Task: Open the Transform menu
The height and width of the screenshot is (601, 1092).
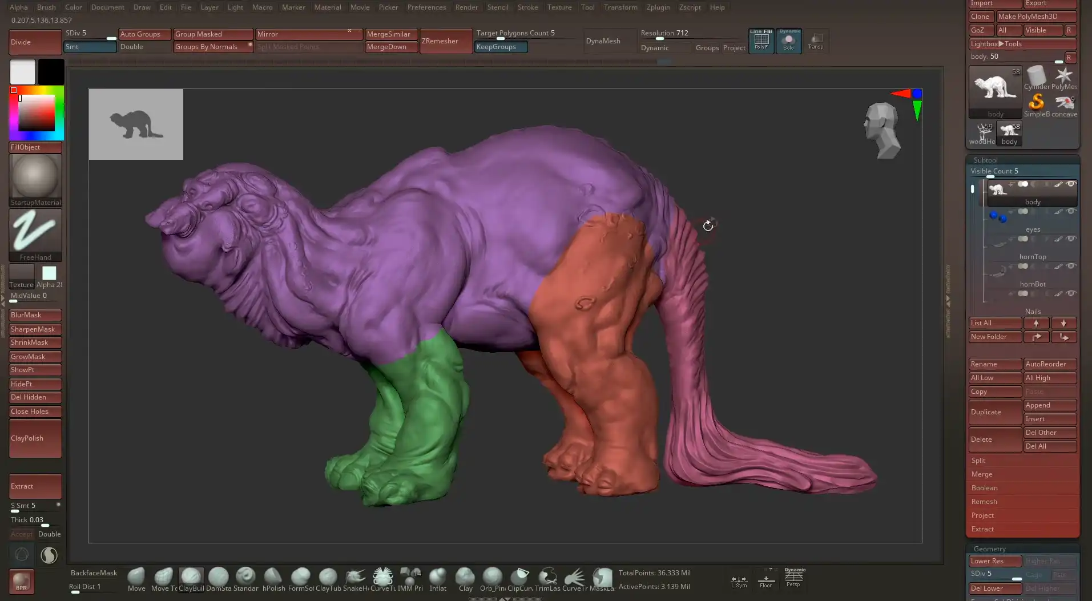Action: (620, 7)
